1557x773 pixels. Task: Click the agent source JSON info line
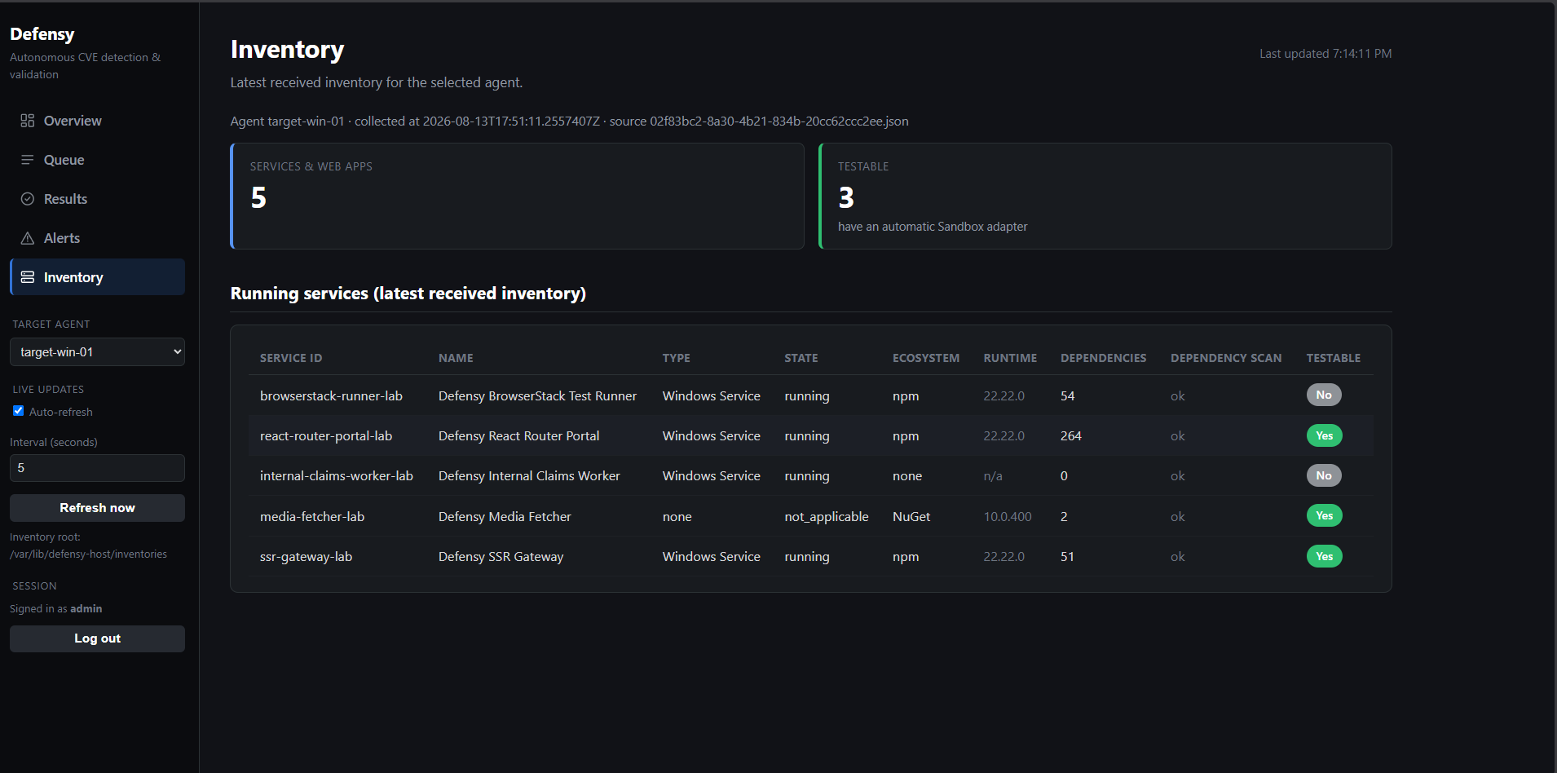click(x=569, y=121)
